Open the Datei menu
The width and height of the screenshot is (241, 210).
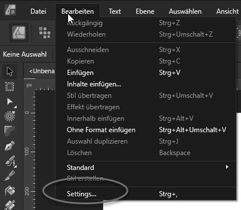38,11
